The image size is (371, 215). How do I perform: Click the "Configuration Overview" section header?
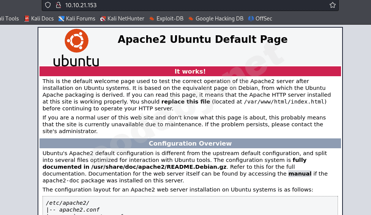190,143
